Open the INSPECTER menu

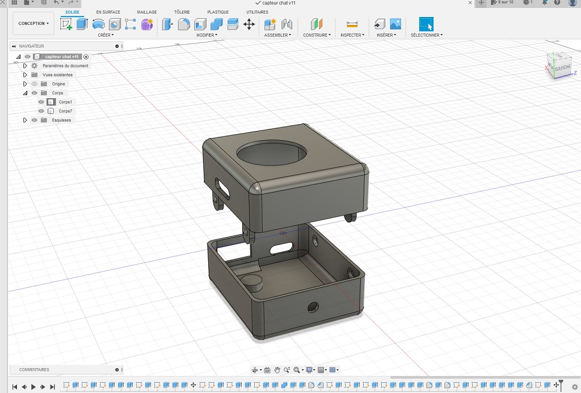tap(352, 35)
